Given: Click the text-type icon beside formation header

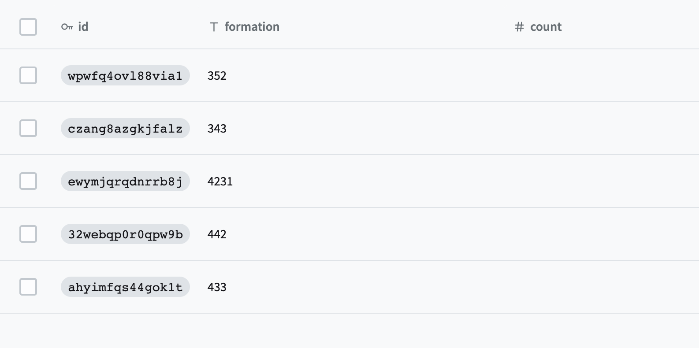Looking at the screenshot, I should pyautogui.click(x=213, y=26).
